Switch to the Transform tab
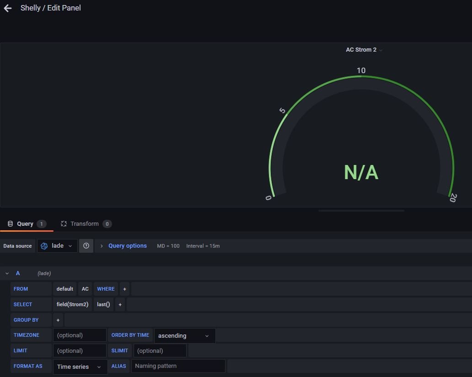The height and width of the screenshot is (377, 472). click(x=85, y=224)
